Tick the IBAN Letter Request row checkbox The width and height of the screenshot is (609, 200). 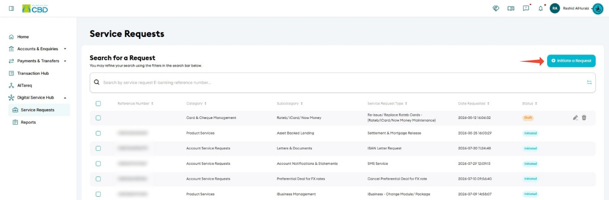click(98, 148)
